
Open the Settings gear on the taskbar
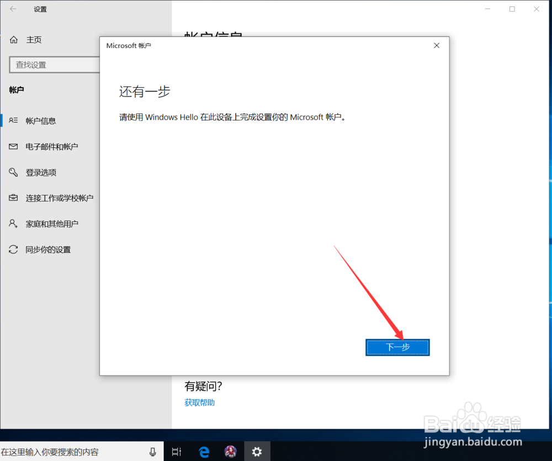click(x=257, y=451)
